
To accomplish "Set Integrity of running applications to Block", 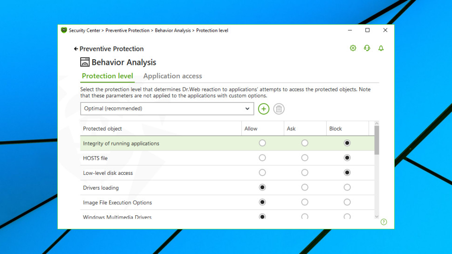I will (347, 143).
